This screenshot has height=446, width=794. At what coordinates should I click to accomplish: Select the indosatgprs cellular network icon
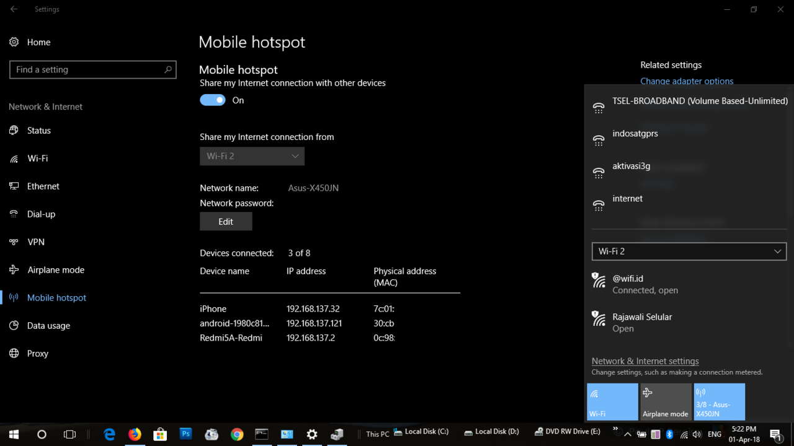point(599,141)
